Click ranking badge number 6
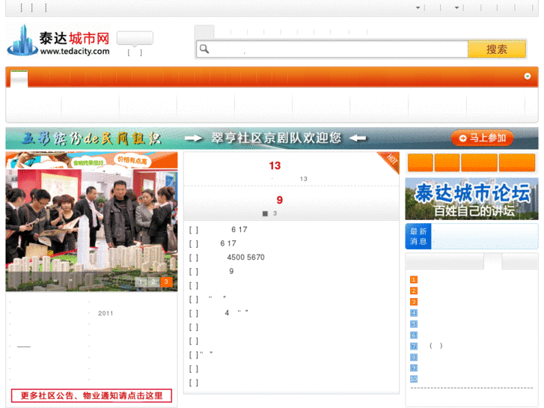This screenshot has width=544, height=408. (414, 335)
